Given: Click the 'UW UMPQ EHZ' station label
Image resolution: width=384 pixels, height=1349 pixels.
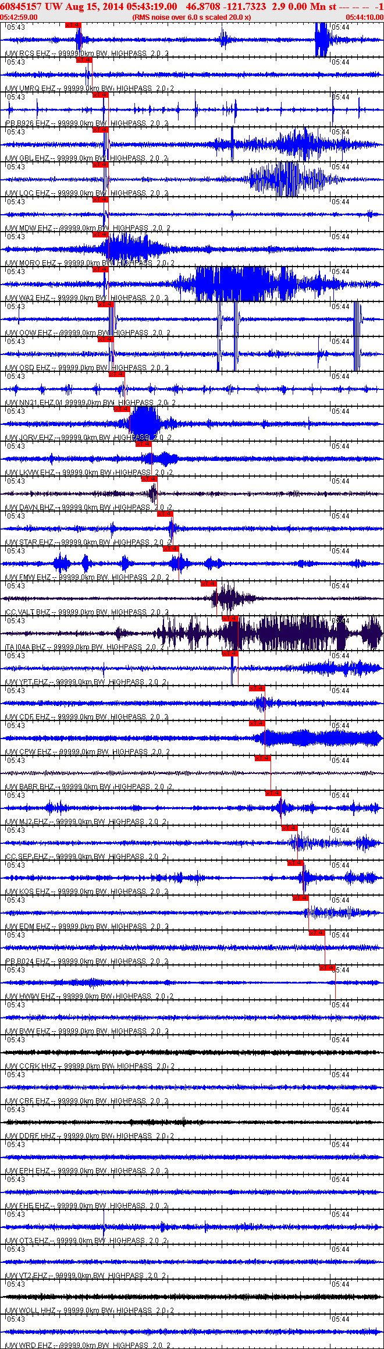Looking at the screenshot, I should tap(30, 88).
